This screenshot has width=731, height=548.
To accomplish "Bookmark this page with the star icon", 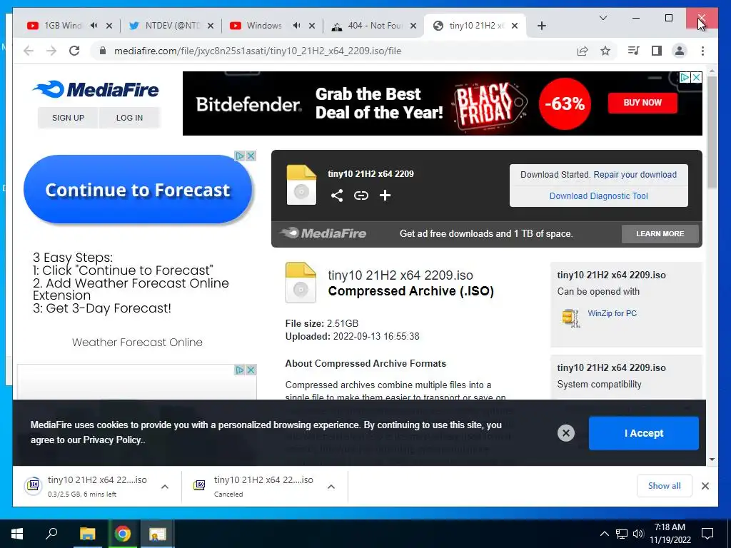I will click(605, 51).
